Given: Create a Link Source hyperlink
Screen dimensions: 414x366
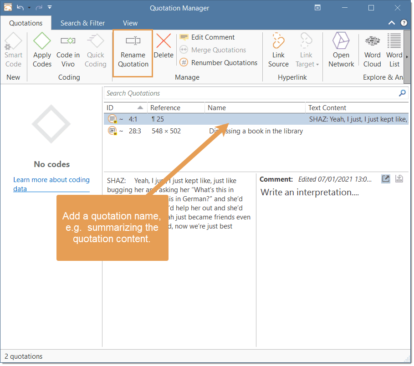Looking at the screenshot, I should pyautogui.click(x=278, y=49).
